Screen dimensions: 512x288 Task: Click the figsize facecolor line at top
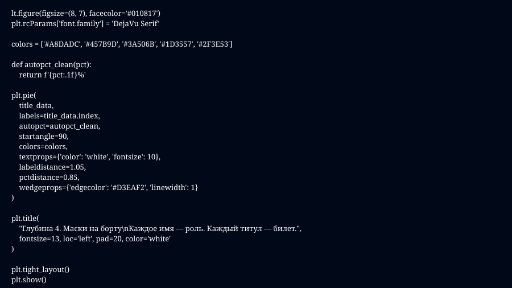[x=89, y=13]
